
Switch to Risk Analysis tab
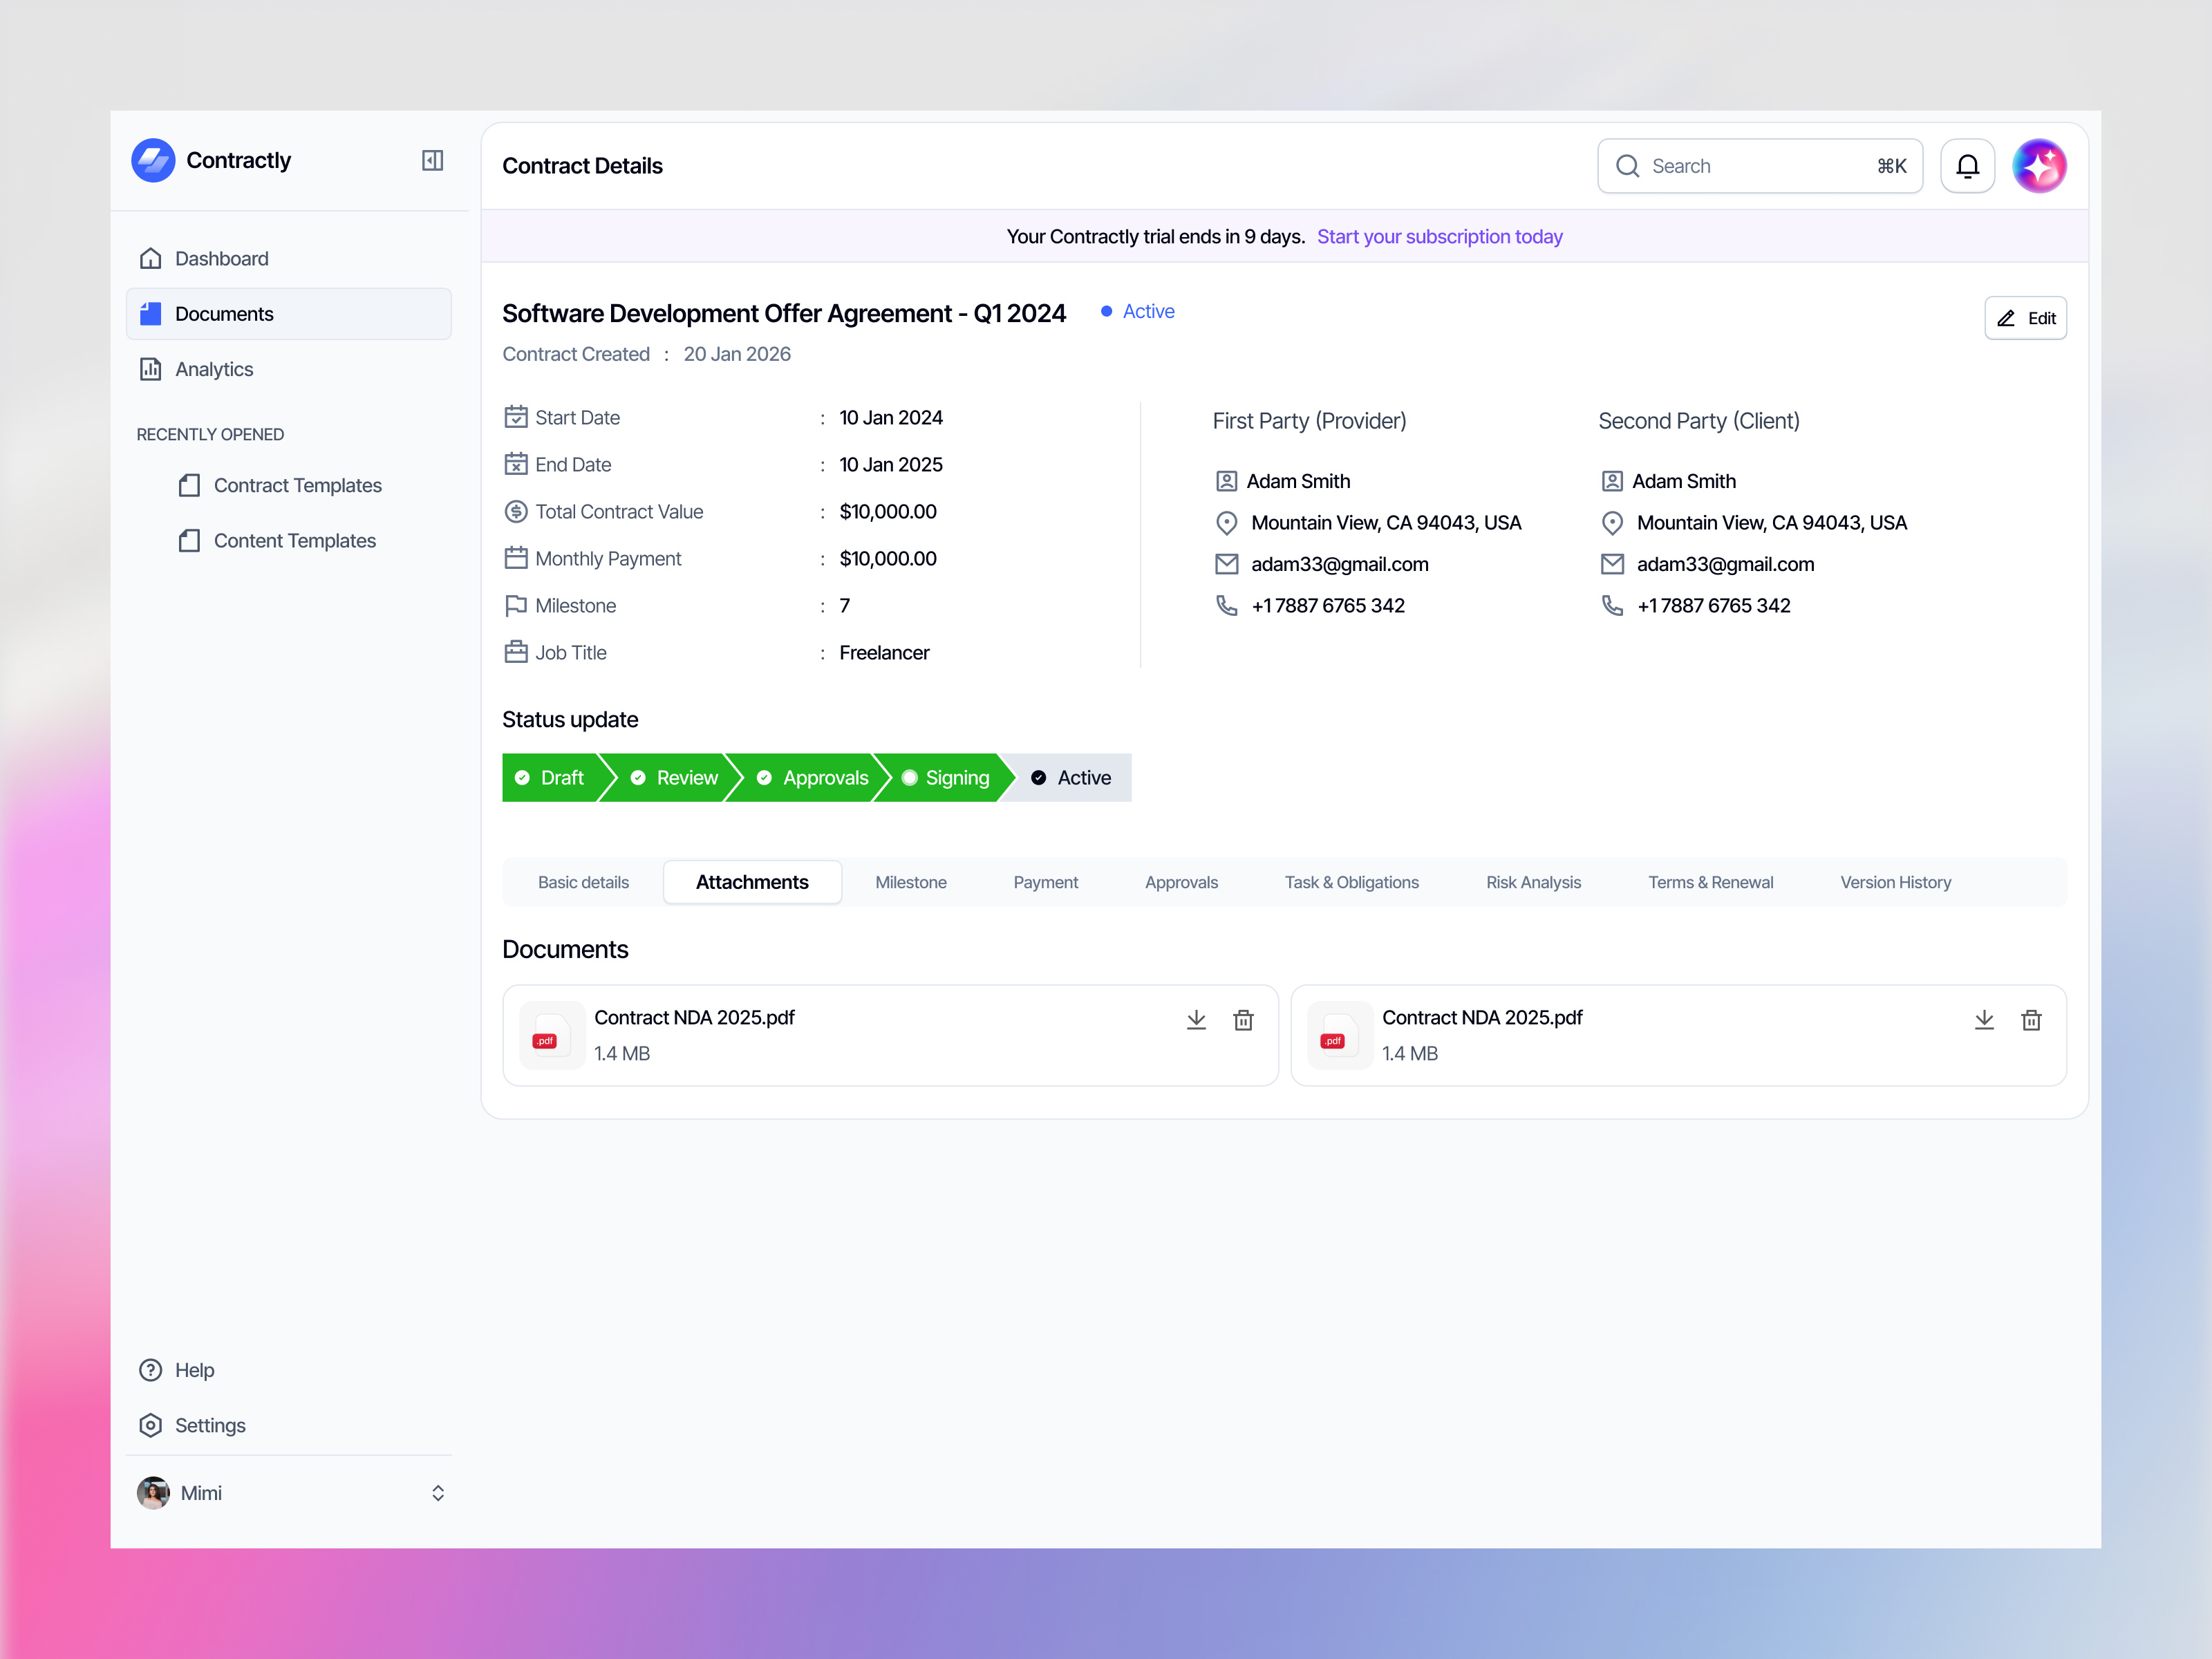tap(1533, 882)
